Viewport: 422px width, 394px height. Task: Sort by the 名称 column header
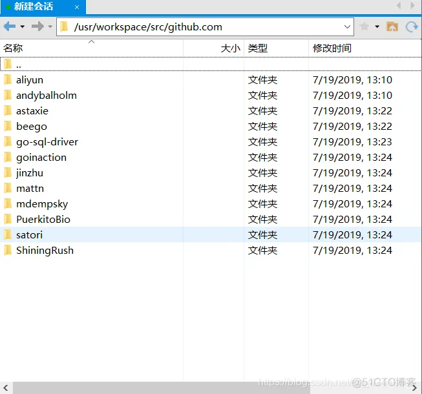(x=92, y=48)
